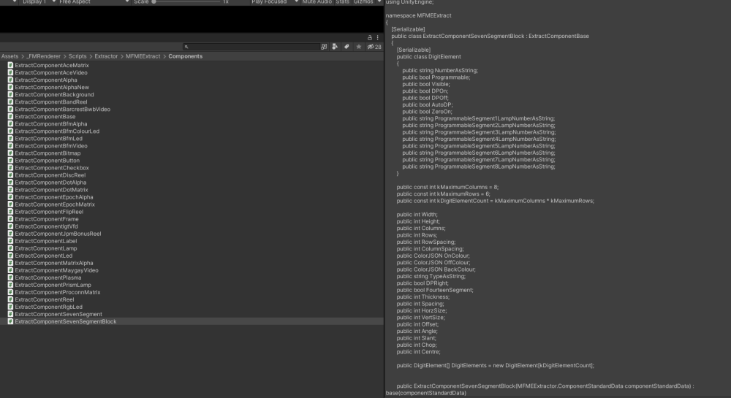The height and width of the screenshot is (398, 731).
Task: Open the favorites star search icon
Action: click(358, 47)
